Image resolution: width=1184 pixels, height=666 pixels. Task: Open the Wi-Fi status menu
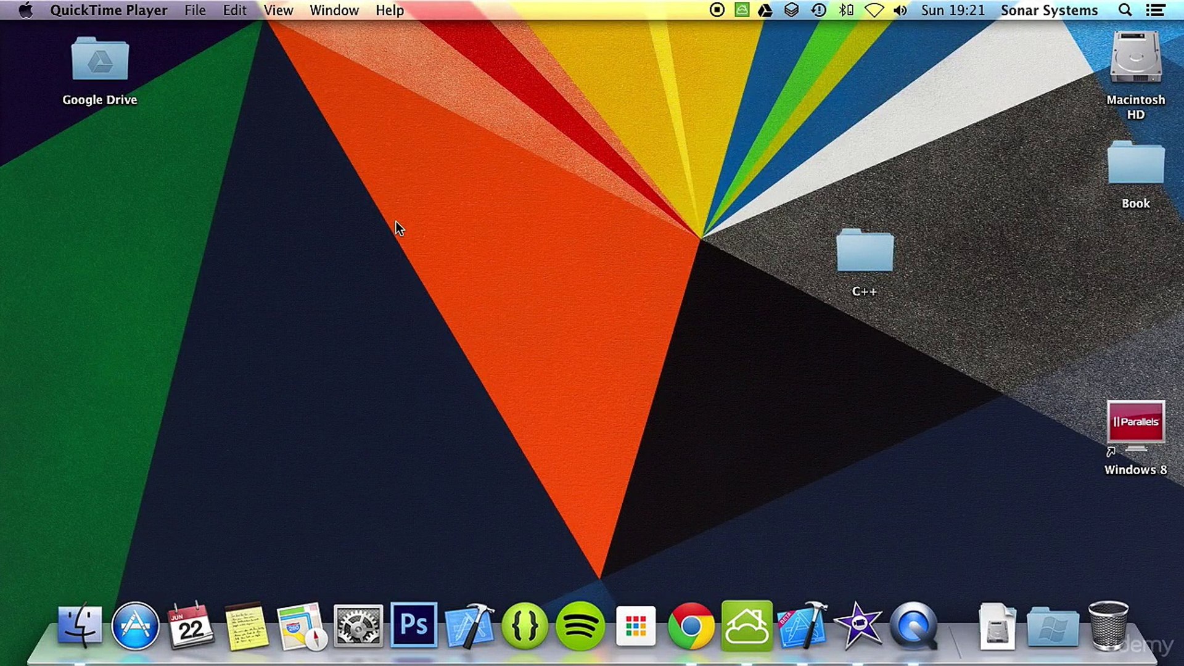point(874,10)
